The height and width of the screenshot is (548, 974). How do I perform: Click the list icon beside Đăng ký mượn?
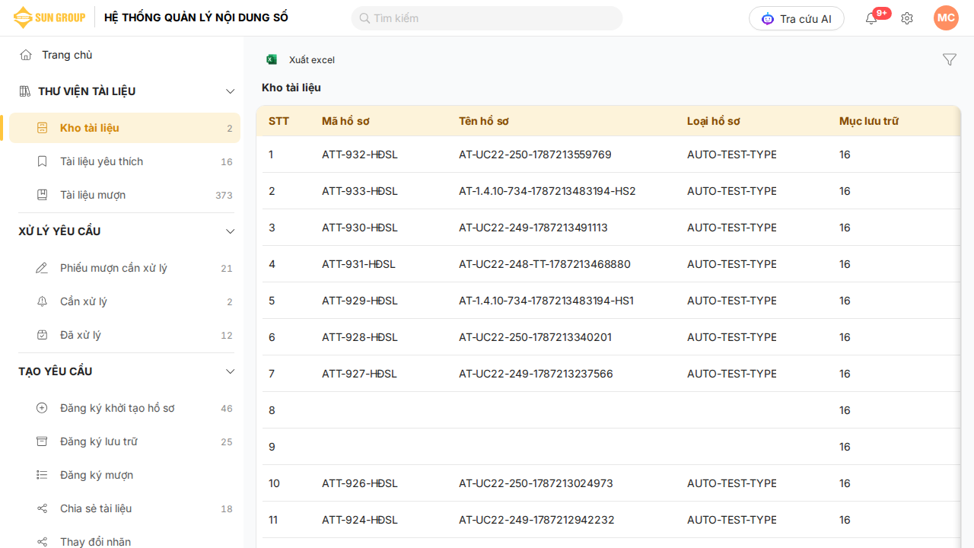pyautogui.click(x=42, y=475)
